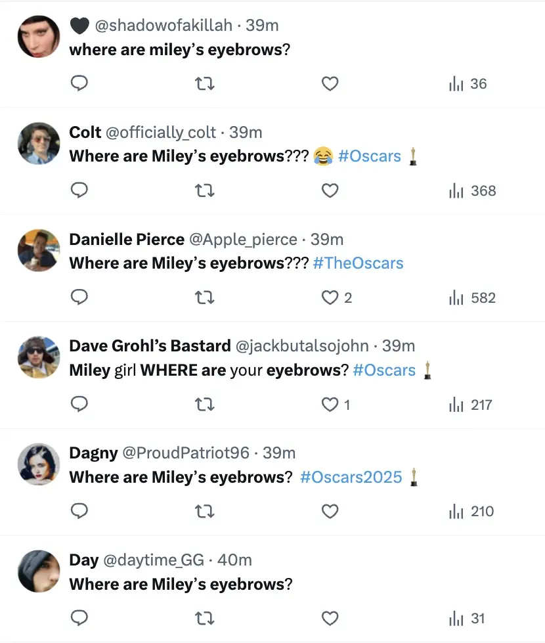Reply to Dagny's tweet
Viewport: 545px width, 643px height.
pos(79,512)
